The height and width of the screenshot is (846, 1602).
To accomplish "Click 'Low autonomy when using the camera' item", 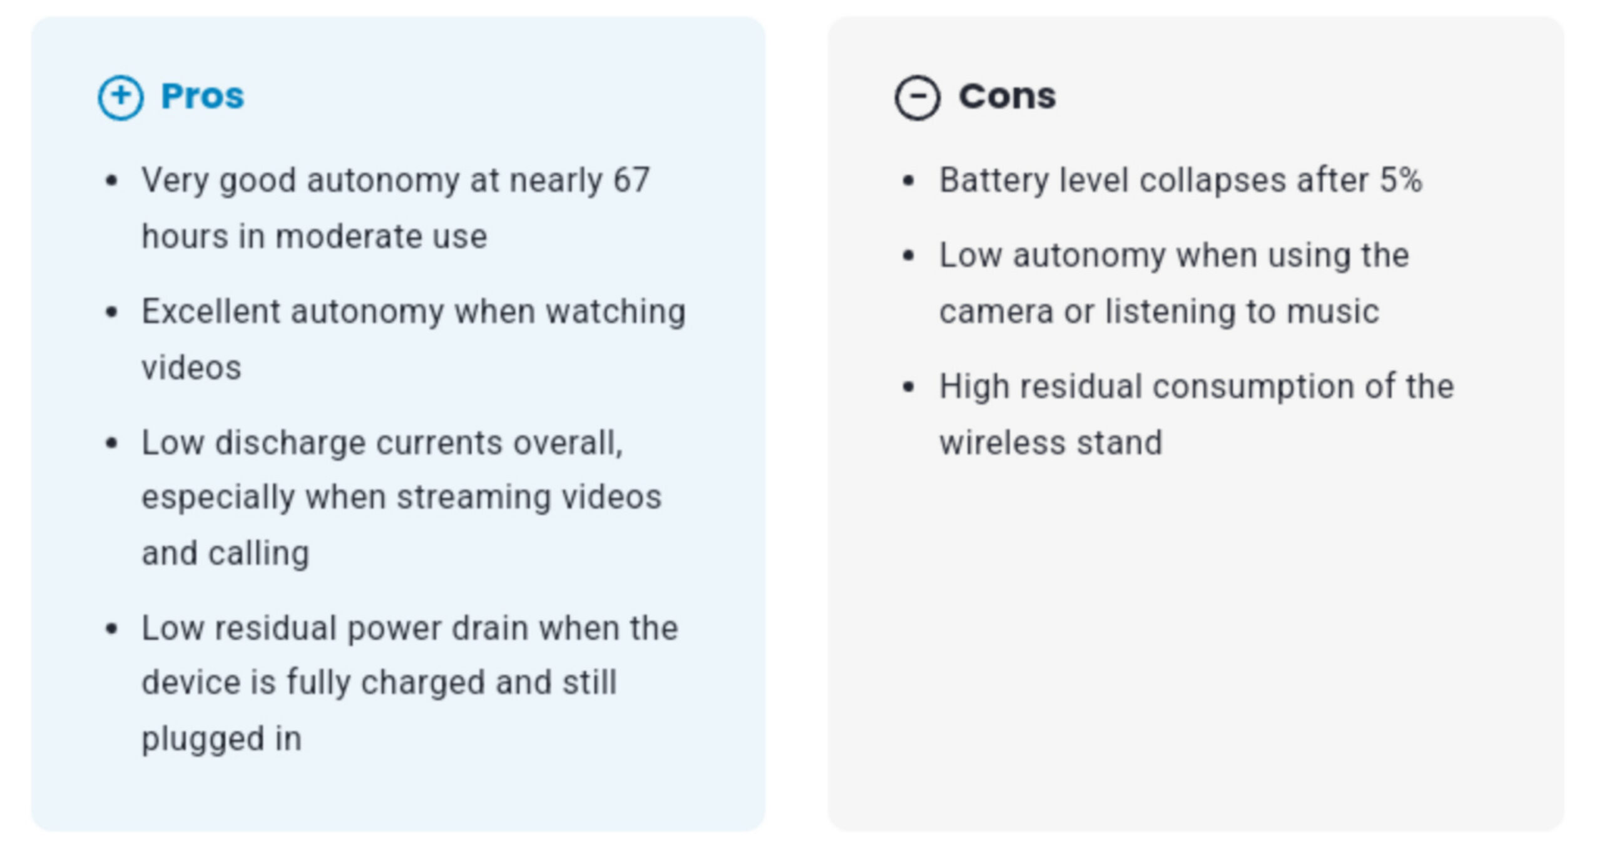I will pyautogui.click(x=1173, y=283).
